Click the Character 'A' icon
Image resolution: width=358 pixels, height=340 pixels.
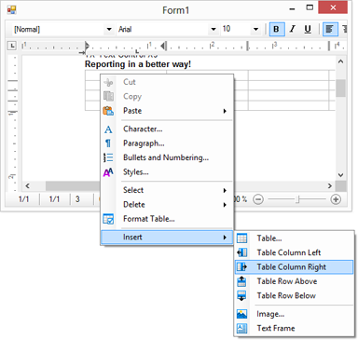click(x=108, y=129)
